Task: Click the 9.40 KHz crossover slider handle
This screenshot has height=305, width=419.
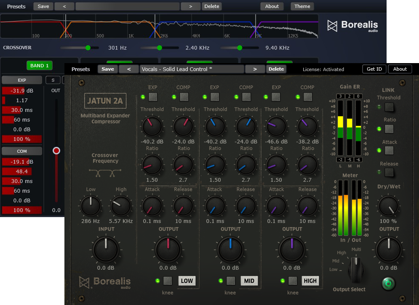Action: (240, 48)
